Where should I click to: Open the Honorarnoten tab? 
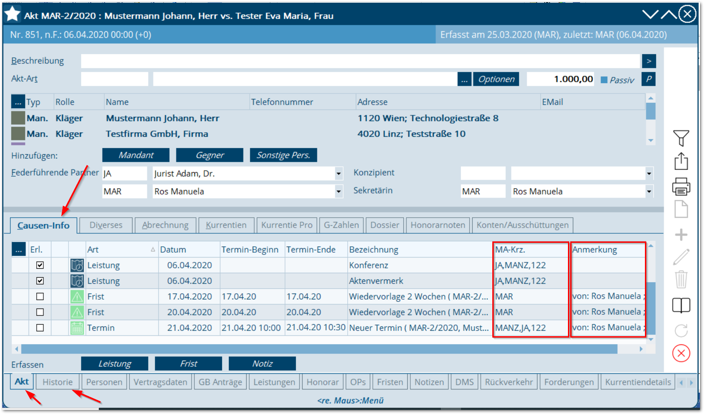click(438, 225)
